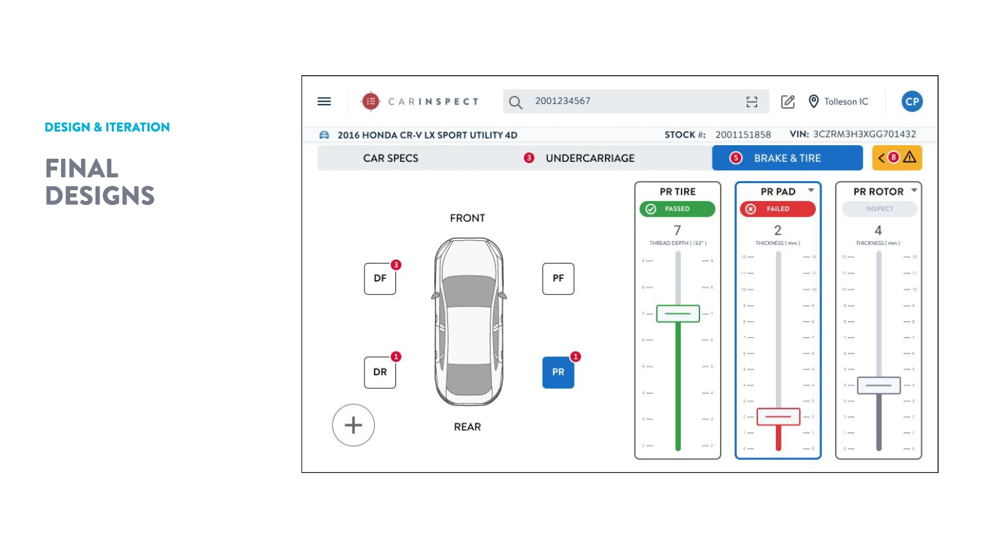Switch to the Car Specs tab
Image resolution: width=981 pixels, height=534 pixels.
pyautogui.click(x=391, y=158)
